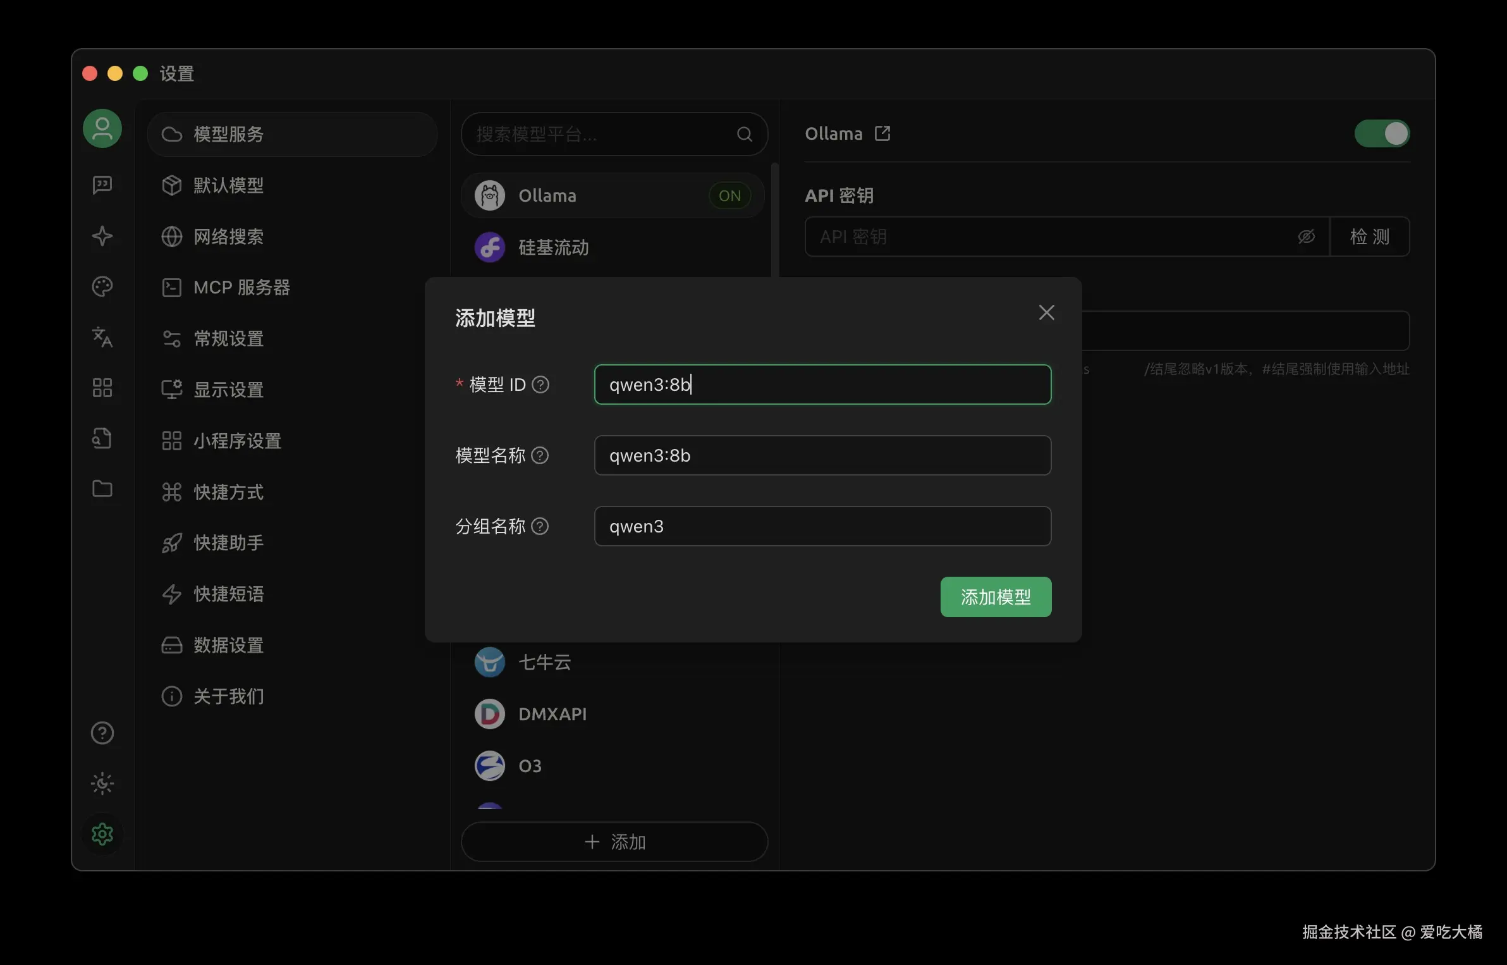
Task: Click the help question mark sidebar icon
Action: pos(102,733)
